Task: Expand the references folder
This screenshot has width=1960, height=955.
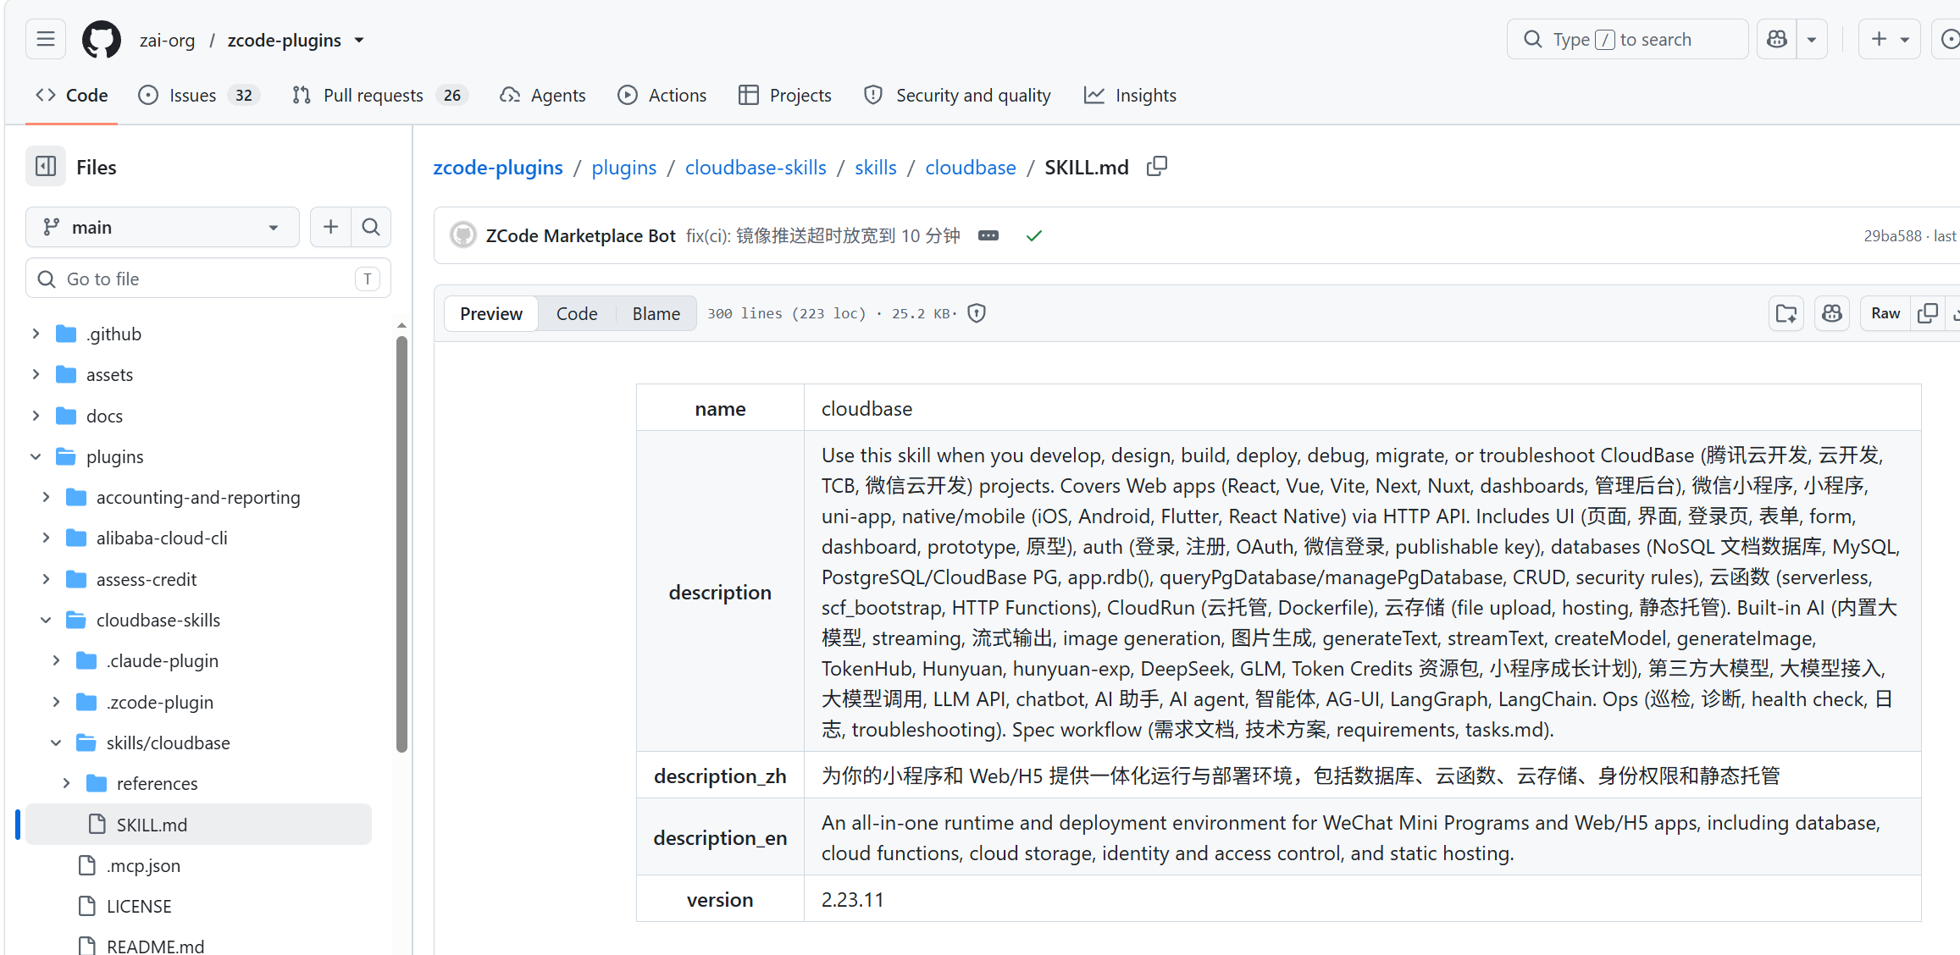Action: (66, 783)
